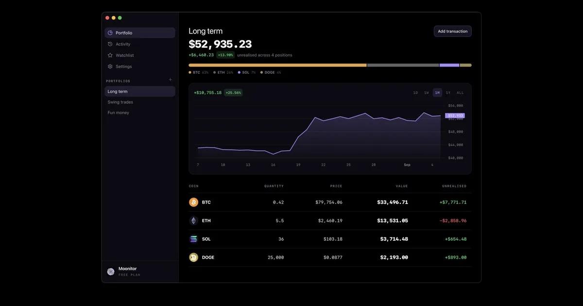Click the Moonitor striped logo icon
The height and width of the screenshot is (306, 583).
click(x=111, y=272)
